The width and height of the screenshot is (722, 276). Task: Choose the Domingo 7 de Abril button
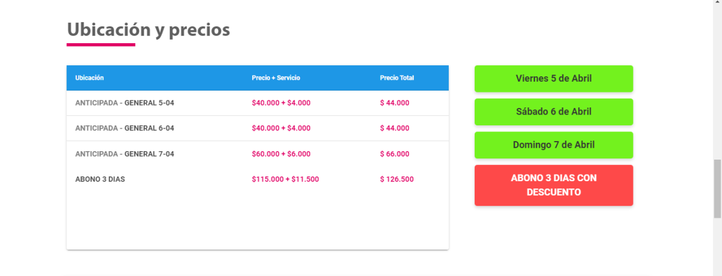pyautogui.click(x=554, y=145)
